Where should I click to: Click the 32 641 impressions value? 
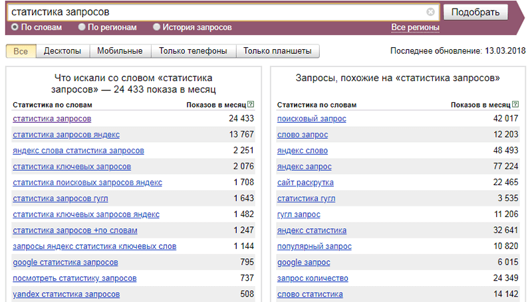tap(505, 230)
